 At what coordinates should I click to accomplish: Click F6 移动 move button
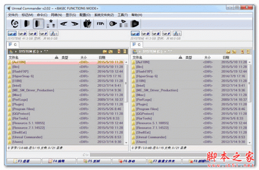[x=129, y=161]
